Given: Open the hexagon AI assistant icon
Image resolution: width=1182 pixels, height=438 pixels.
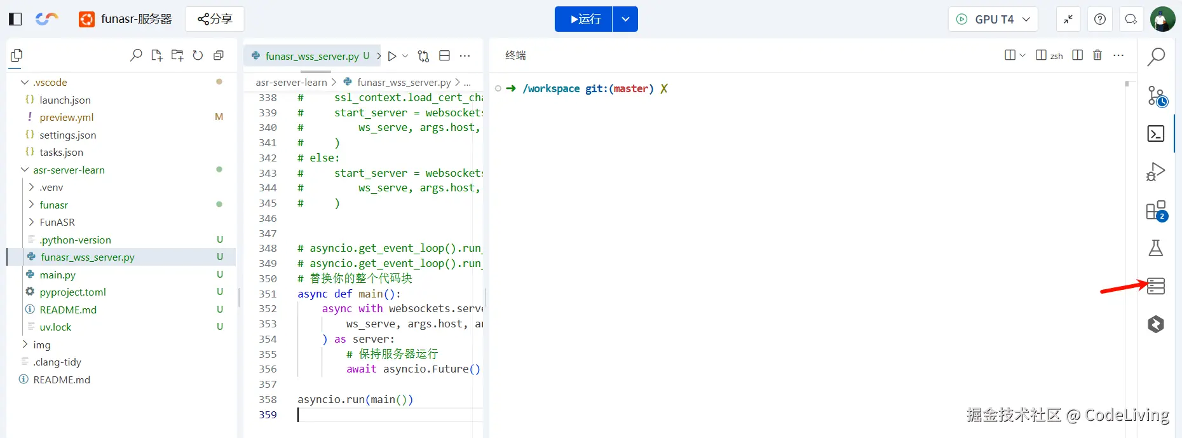Looking at the screenshot, I should pyautogui.click(x=1156, y=324).
